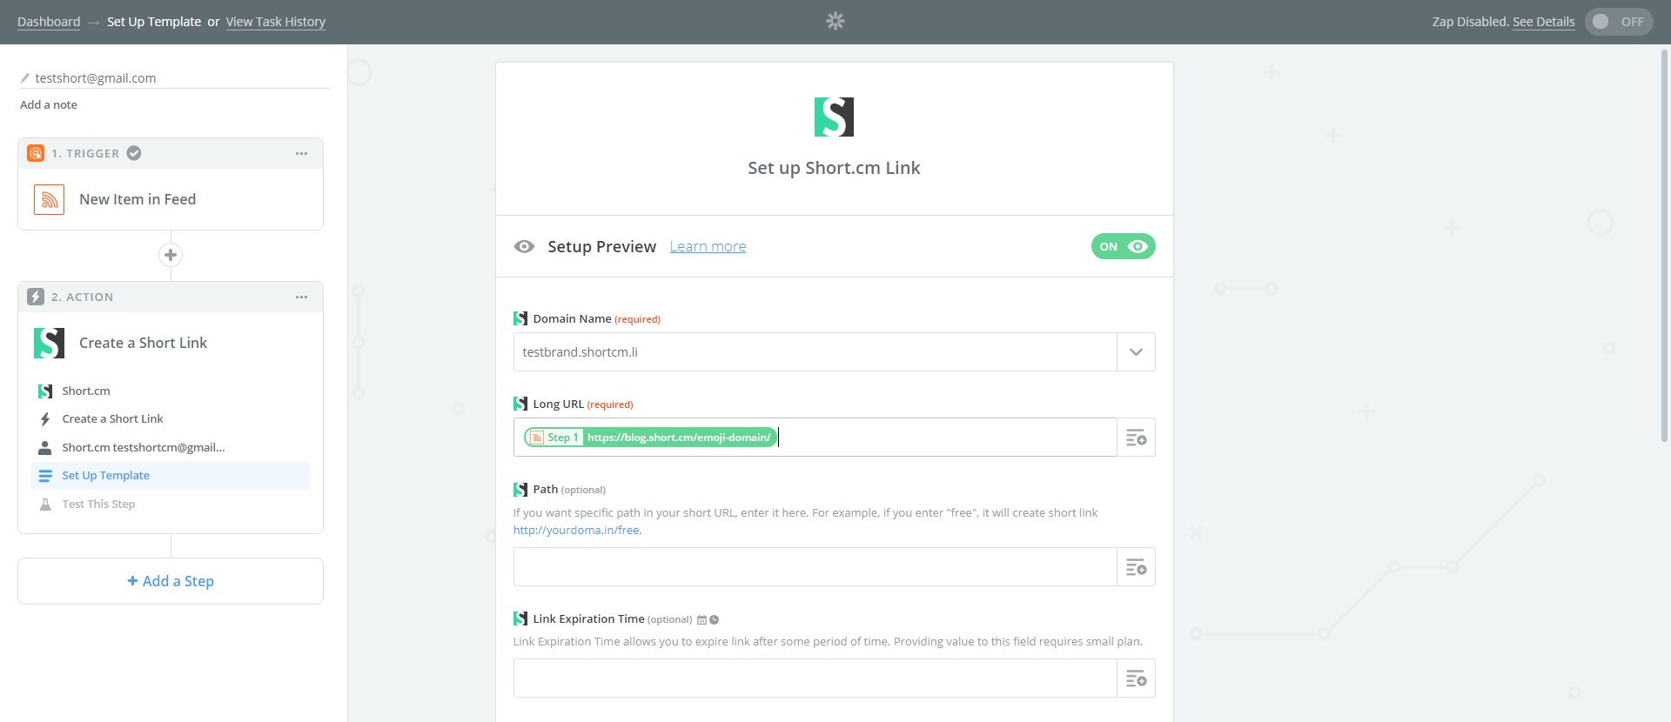This screenshot has width=1671, height=722.
Task: Select Test This Step in sidebar
Action: click(98, 505)
